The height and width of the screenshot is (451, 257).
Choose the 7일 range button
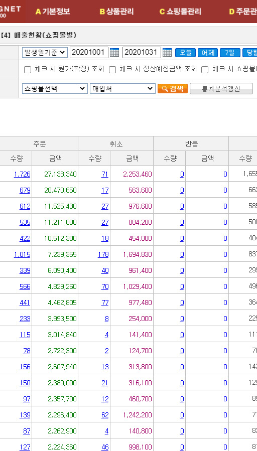[230, 53]
